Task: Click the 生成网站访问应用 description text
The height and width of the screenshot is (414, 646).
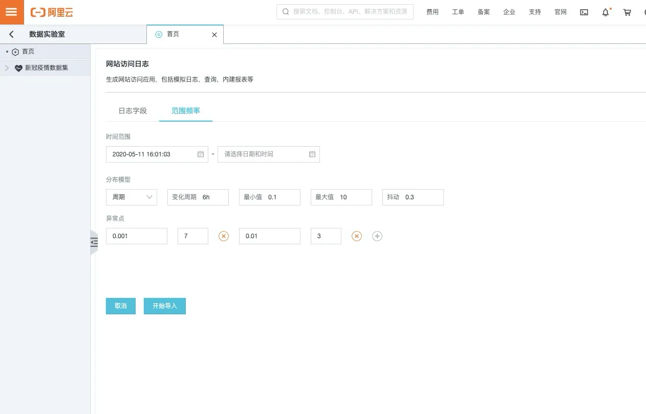Action: pos(180,80)
